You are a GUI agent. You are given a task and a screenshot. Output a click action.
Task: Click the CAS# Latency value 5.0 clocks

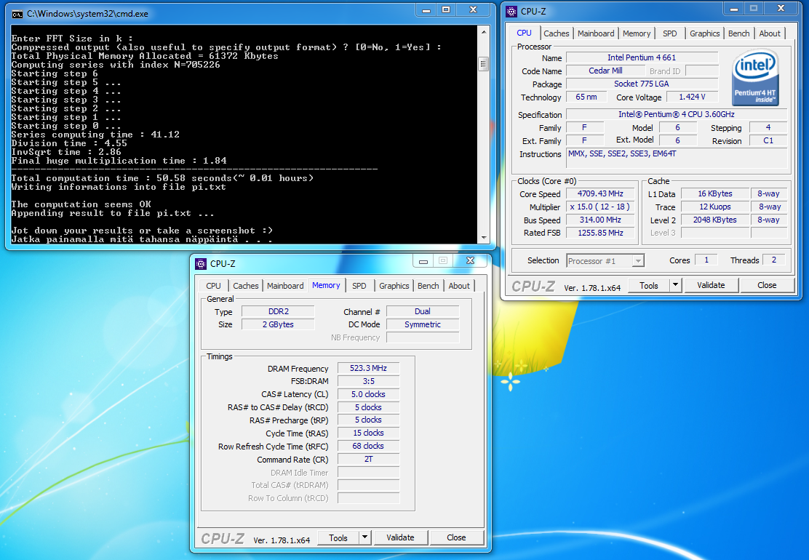pyautogui.click(x=368, y=394)
